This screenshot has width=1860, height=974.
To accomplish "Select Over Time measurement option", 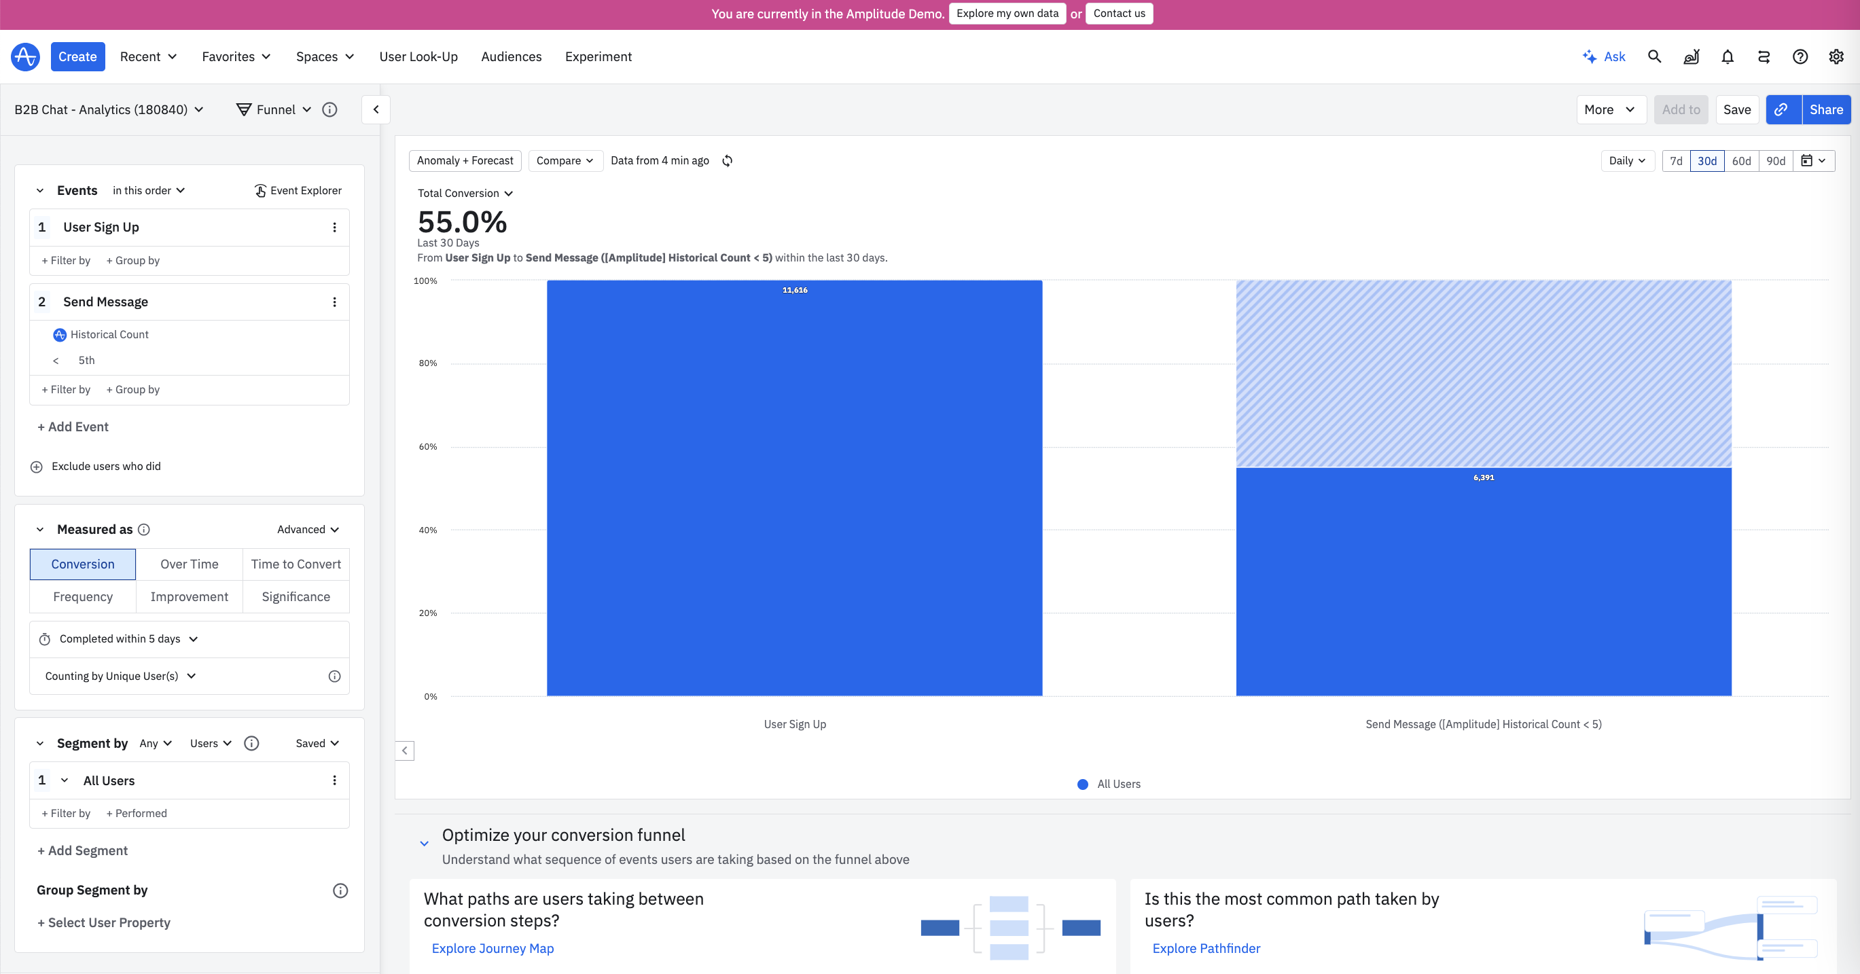I will (189, 564).
